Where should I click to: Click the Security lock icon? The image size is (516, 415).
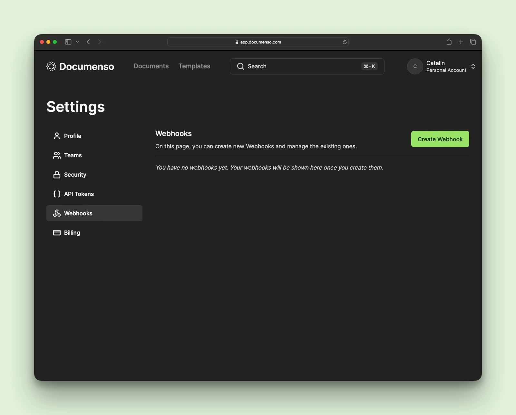point(57,175)
